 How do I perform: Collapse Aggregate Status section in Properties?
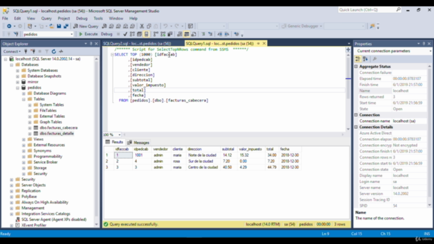356,66
